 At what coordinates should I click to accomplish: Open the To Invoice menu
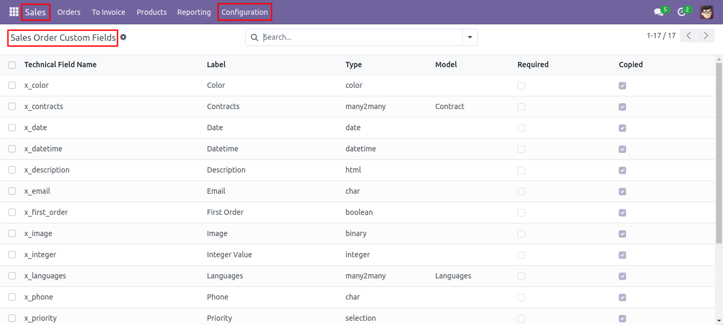109,12
